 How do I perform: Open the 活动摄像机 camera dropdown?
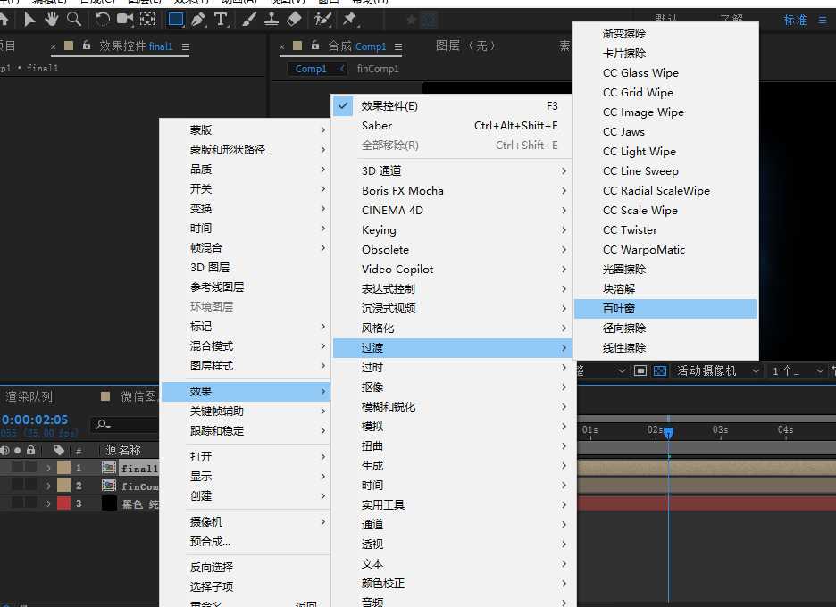coord(717,370)
